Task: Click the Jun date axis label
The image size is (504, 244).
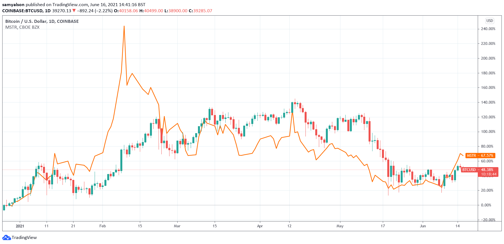Action: pyautogui.click(x=423, y=226)
